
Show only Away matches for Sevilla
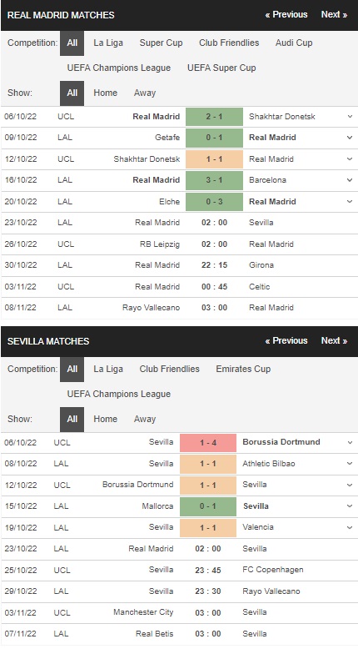click(145, 419)
